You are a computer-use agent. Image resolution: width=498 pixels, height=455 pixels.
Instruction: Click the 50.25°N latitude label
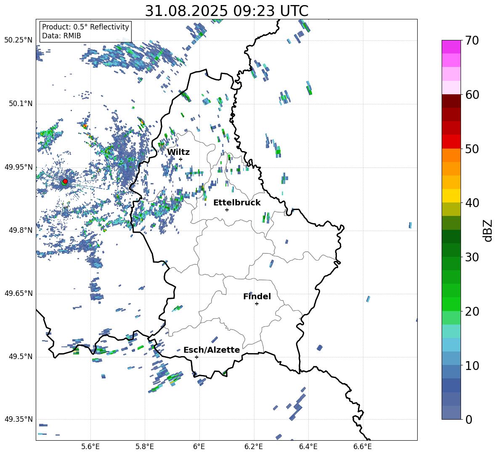point(19,40)
